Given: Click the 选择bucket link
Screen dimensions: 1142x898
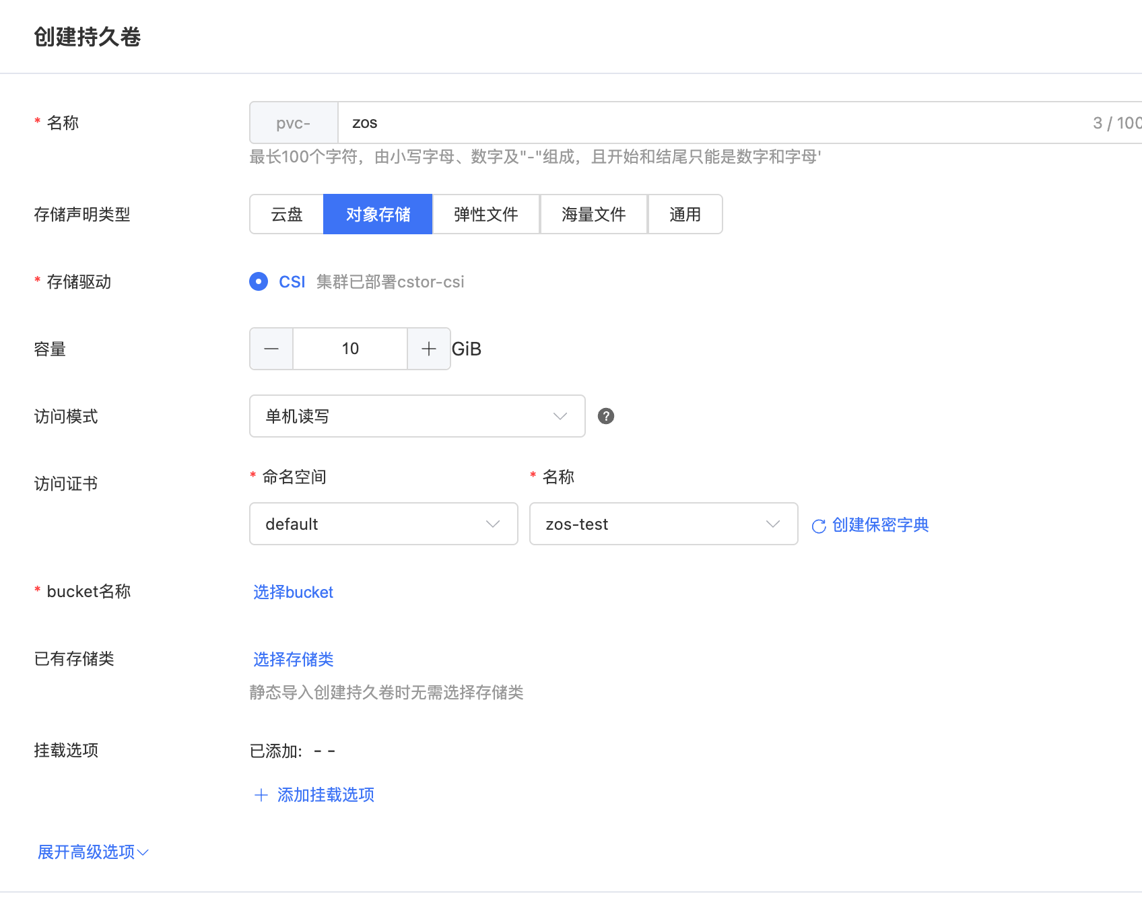Looking at the screenshot, I should coord(293,592).
